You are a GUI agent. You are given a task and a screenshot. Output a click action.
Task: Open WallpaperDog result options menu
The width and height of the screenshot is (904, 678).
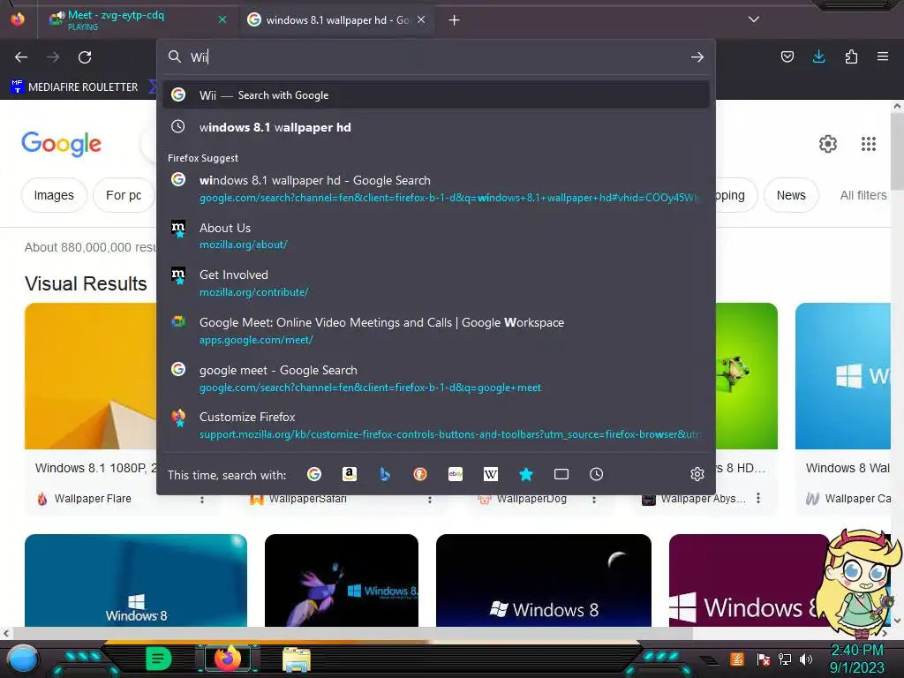594,500
